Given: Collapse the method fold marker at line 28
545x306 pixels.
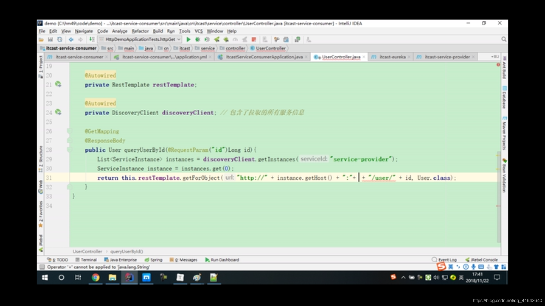Looking at the screenshot, I should pos(69,150).
